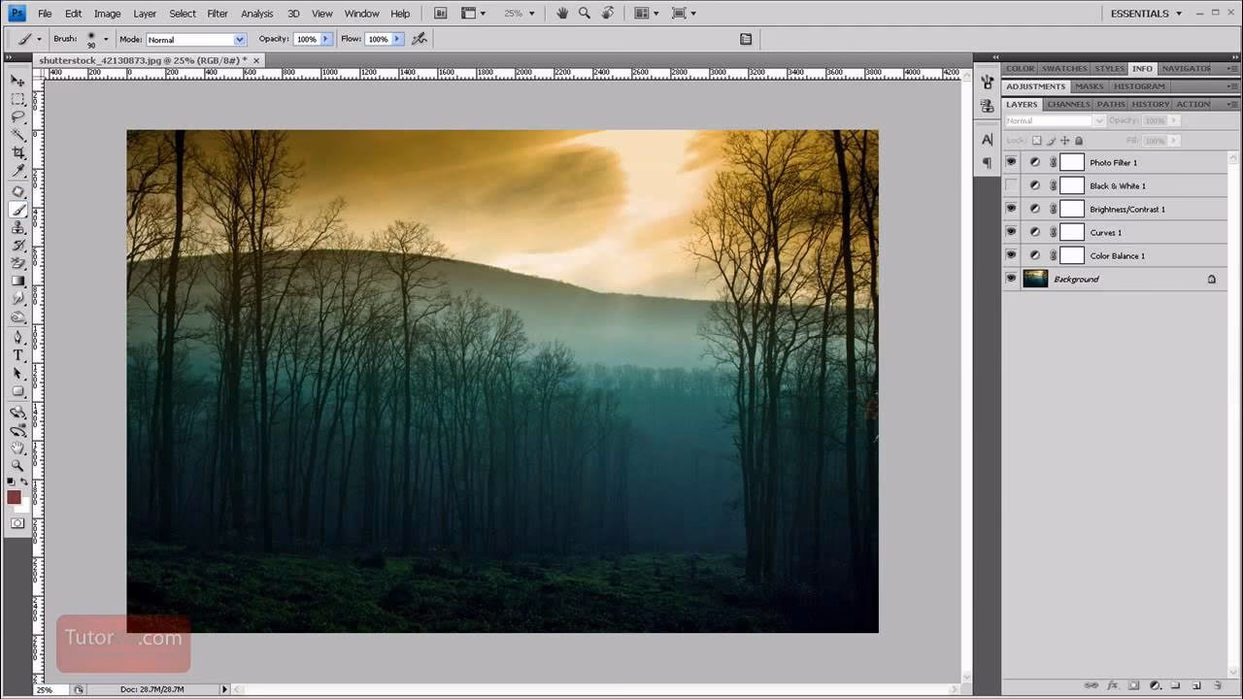
Task: Click the foreground color swatch
Action: [x=14, y=497]
